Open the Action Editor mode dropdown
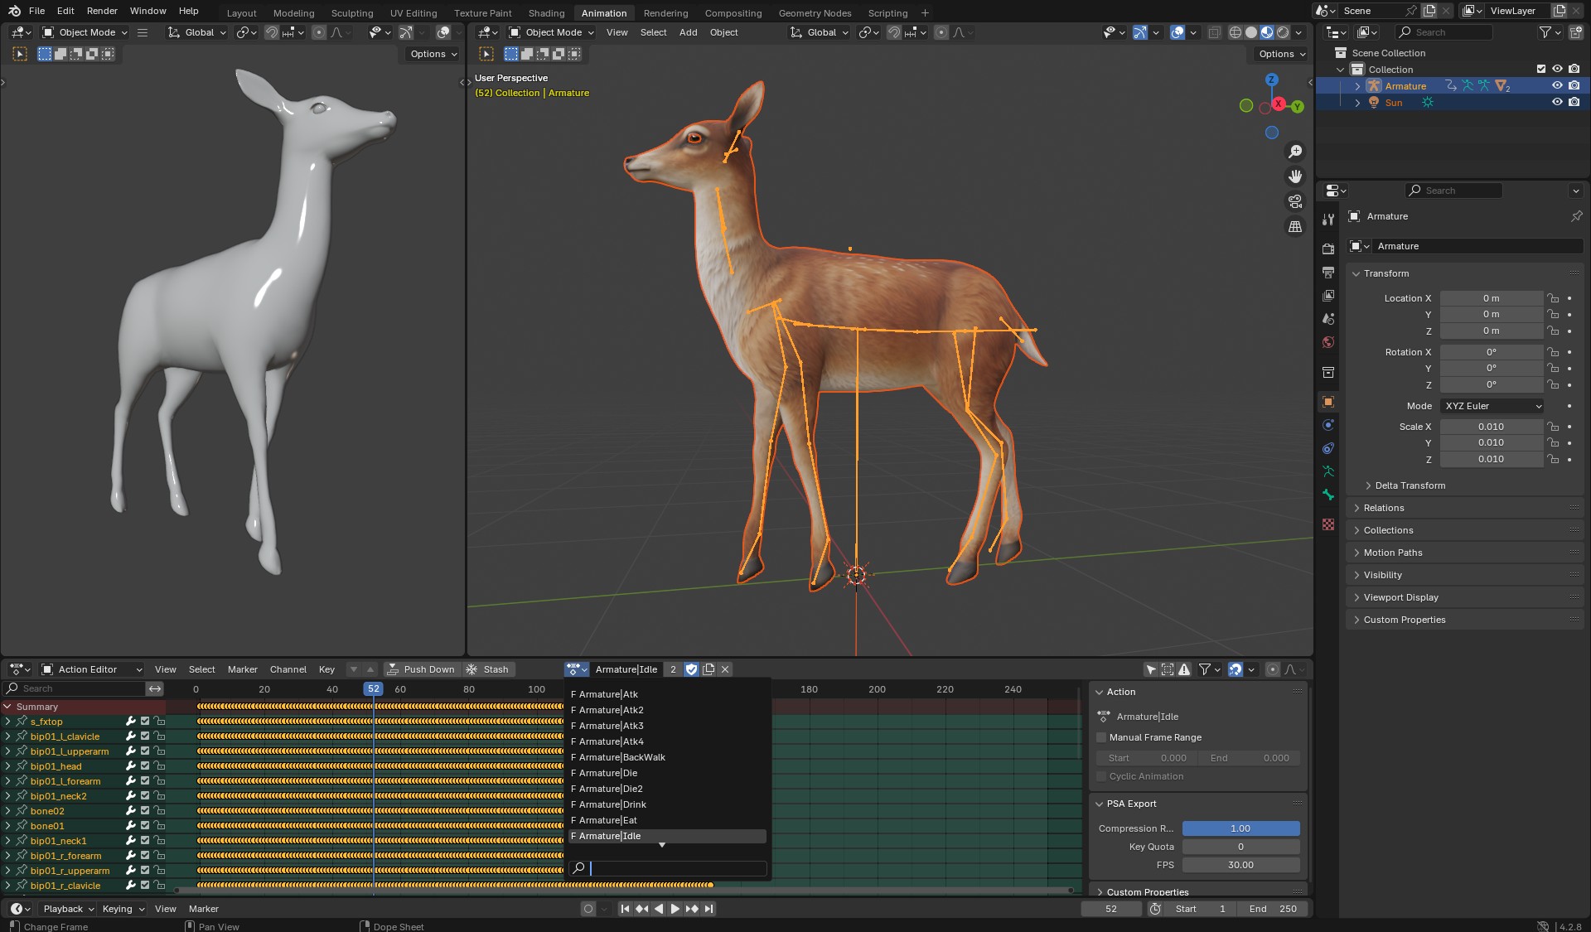Viewport: 1591px width, 932px height. tap(92, 669)
